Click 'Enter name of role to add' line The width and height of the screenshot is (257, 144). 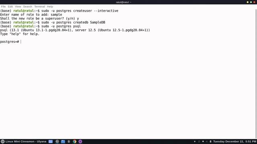pos(31,15)
